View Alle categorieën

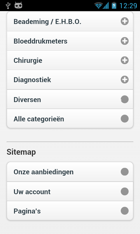70,118
